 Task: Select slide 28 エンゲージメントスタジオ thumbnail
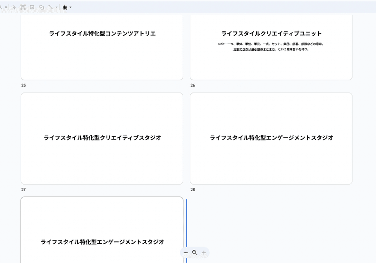pyautogui.click(x=271, y=139)
